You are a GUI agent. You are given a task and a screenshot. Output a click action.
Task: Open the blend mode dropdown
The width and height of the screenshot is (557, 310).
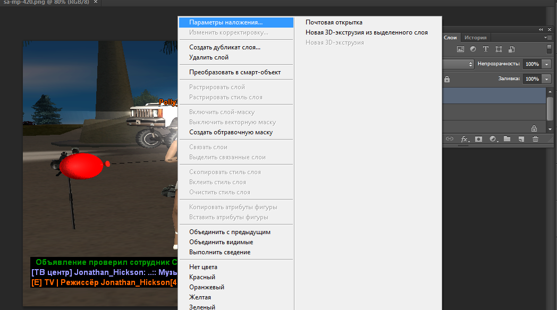point(458,64)
